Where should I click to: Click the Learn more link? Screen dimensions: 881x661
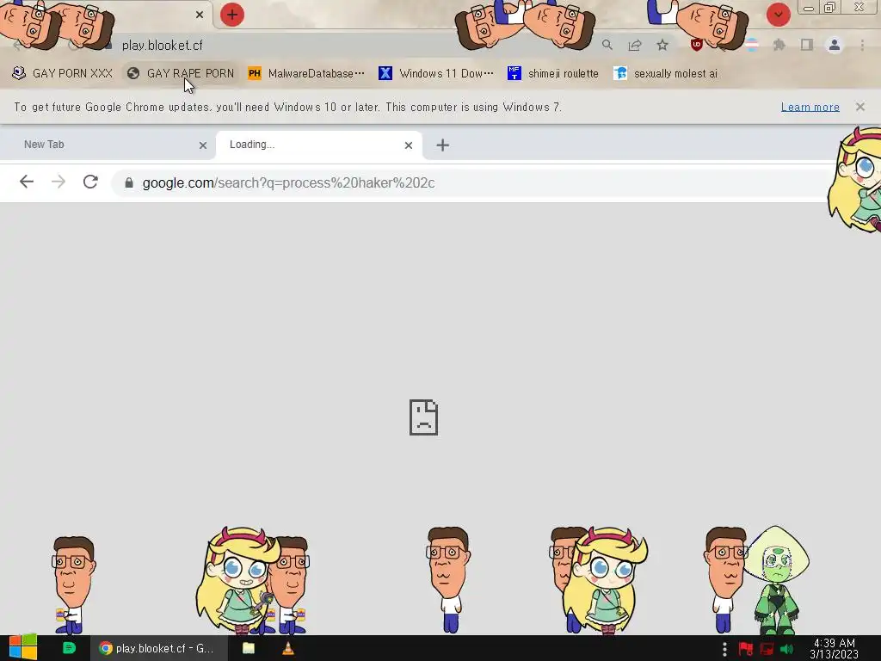[810, 107]
